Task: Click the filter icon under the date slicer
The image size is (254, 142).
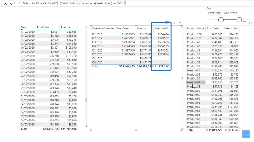Action: 244,23
